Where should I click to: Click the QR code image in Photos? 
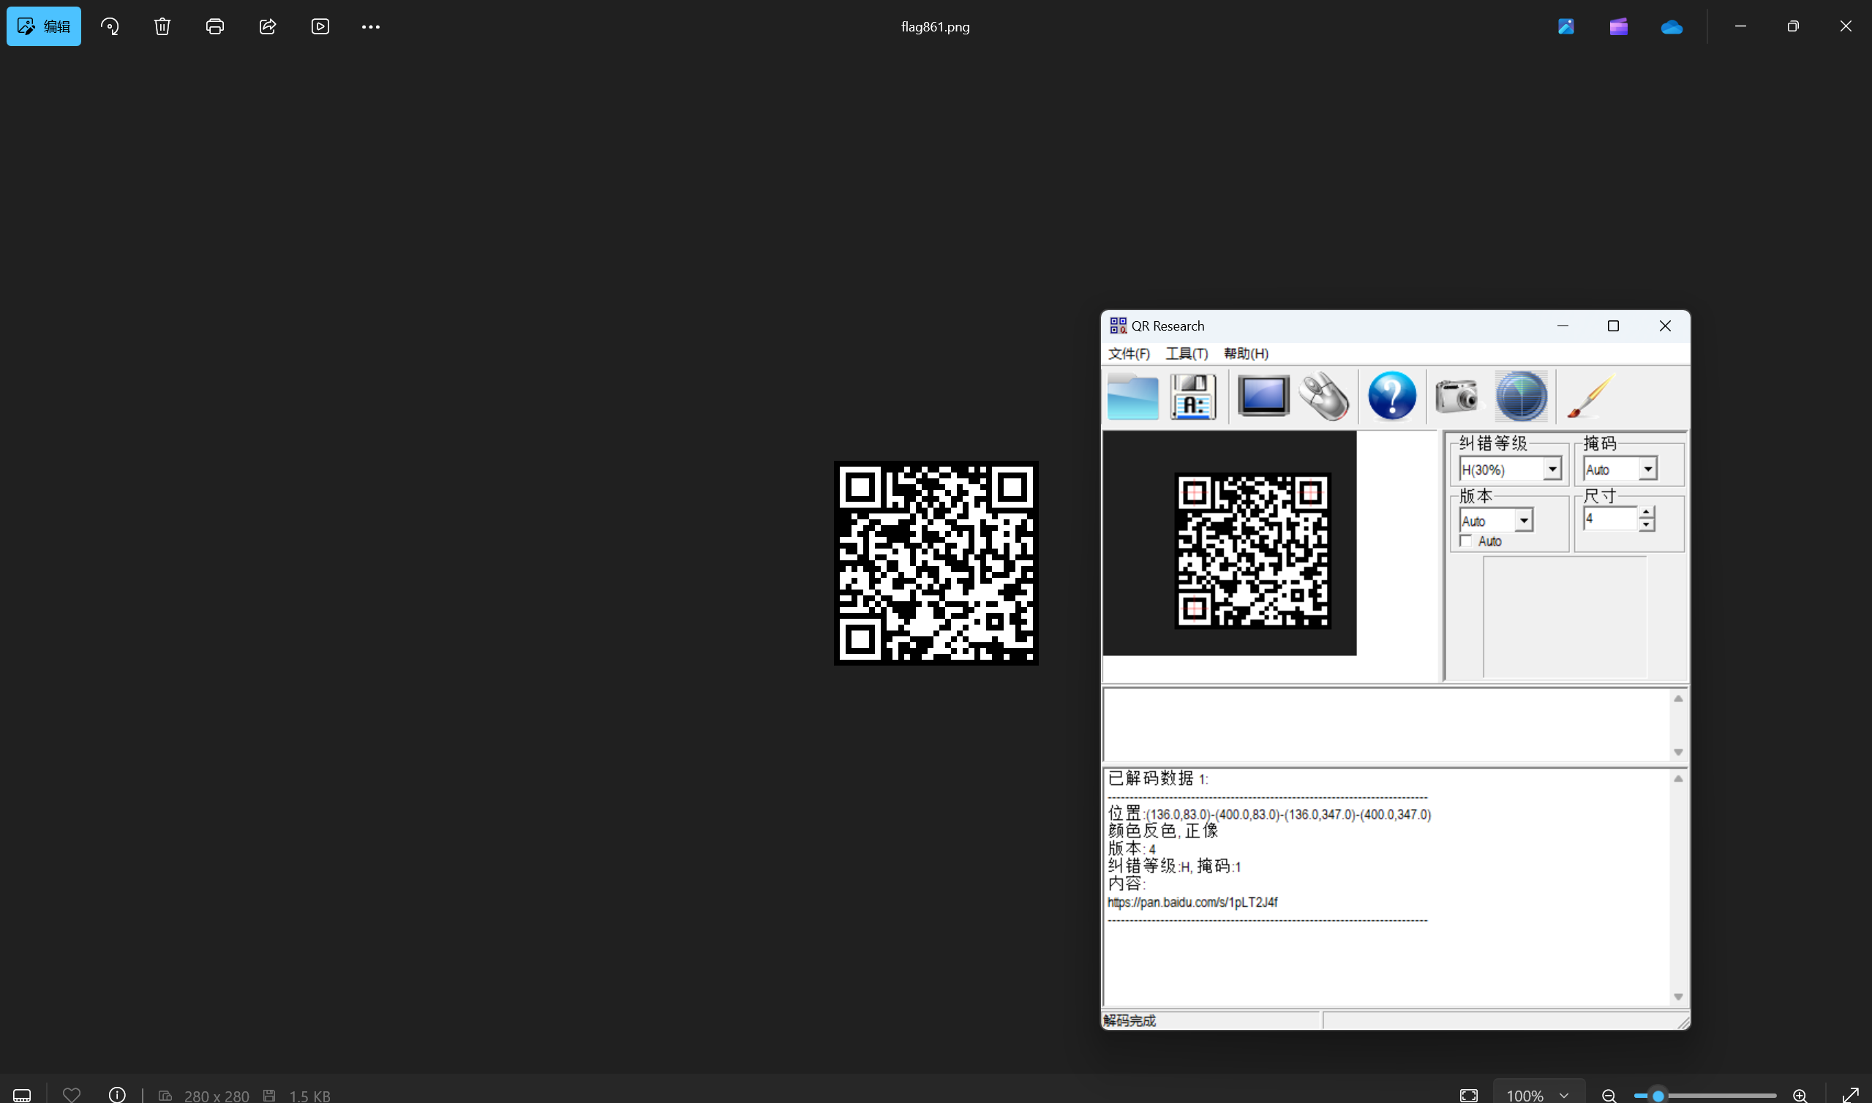(x=936, y=562)
